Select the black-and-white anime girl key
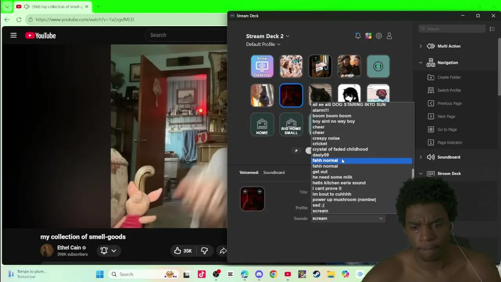The width and height of the screenshot is (501, 282). tap(349, 93)
